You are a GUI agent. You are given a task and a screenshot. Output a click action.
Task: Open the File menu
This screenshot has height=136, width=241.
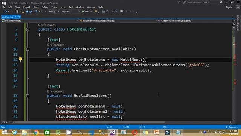3,7
